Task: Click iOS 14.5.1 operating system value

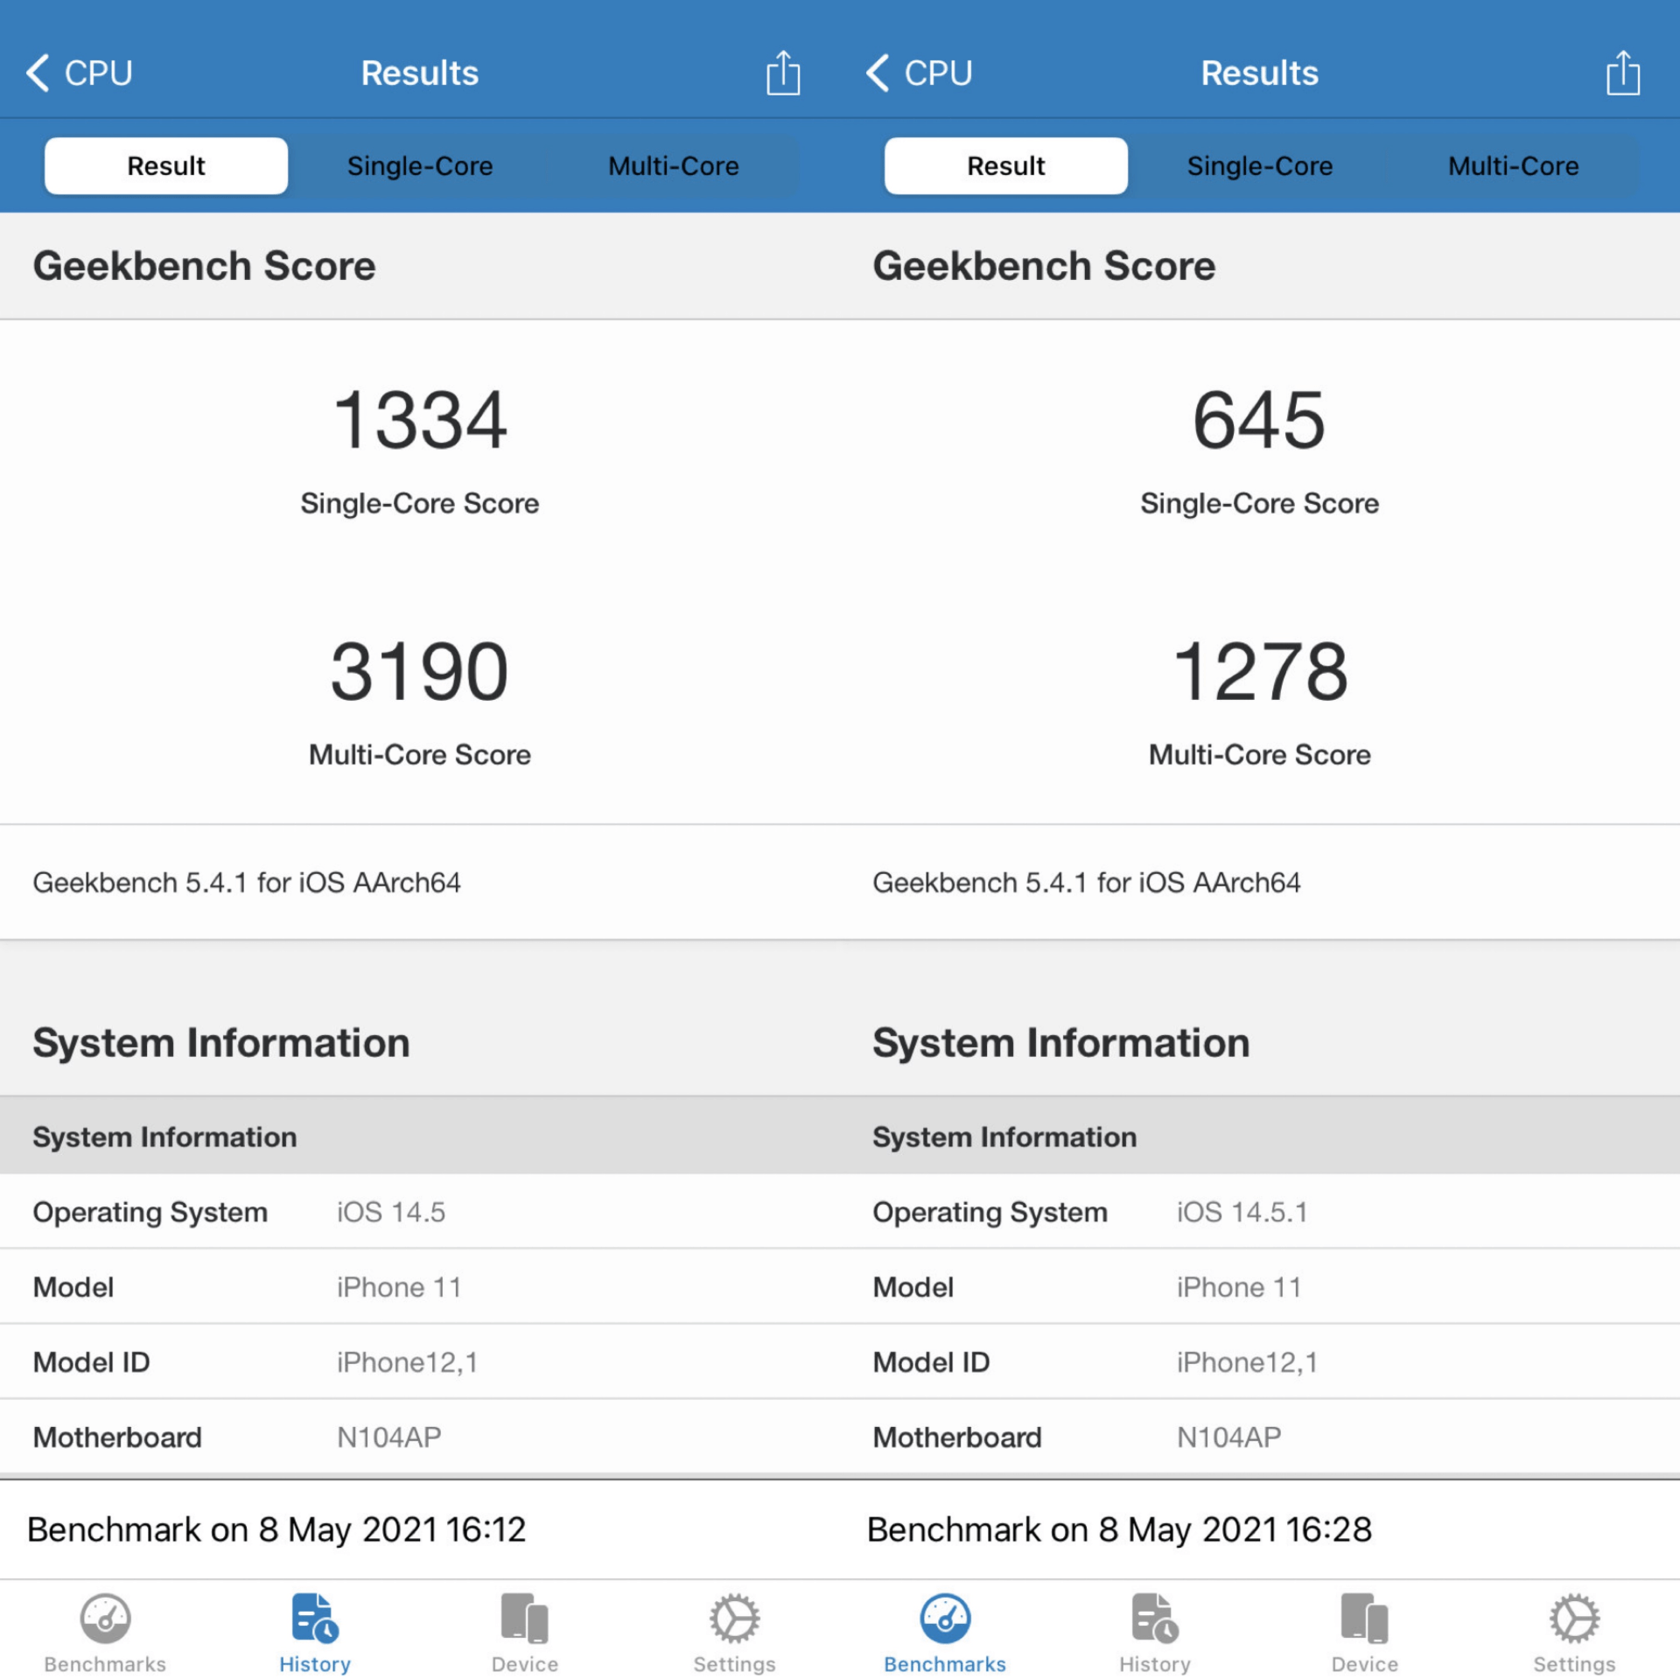Action: [1242, 1212]
